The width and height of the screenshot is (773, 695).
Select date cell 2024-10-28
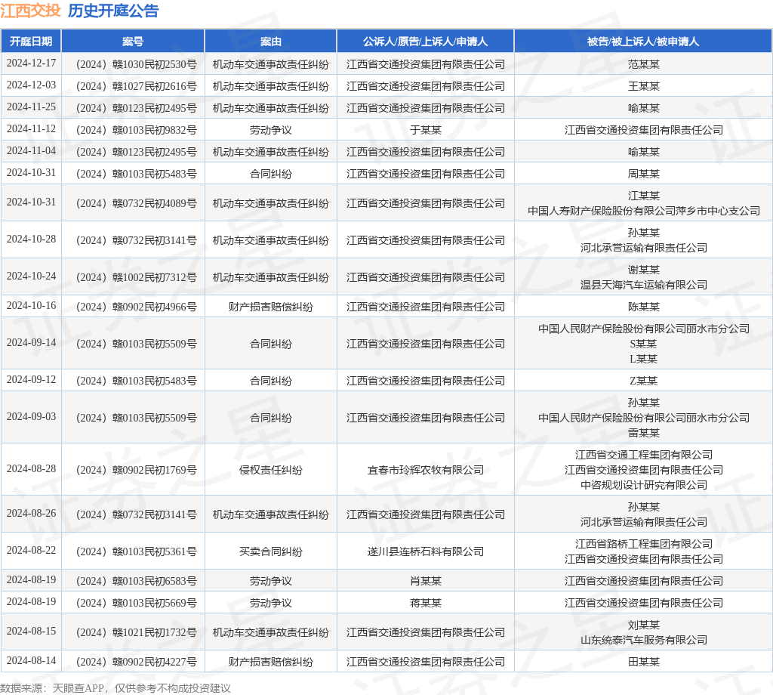click(31, 239)
